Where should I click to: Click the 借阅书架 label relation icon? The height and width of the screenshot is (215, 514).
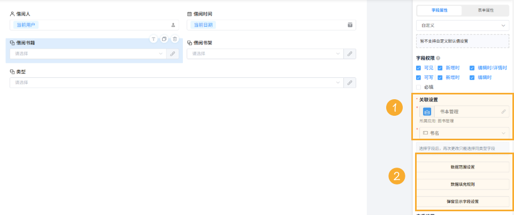(189, 43)
